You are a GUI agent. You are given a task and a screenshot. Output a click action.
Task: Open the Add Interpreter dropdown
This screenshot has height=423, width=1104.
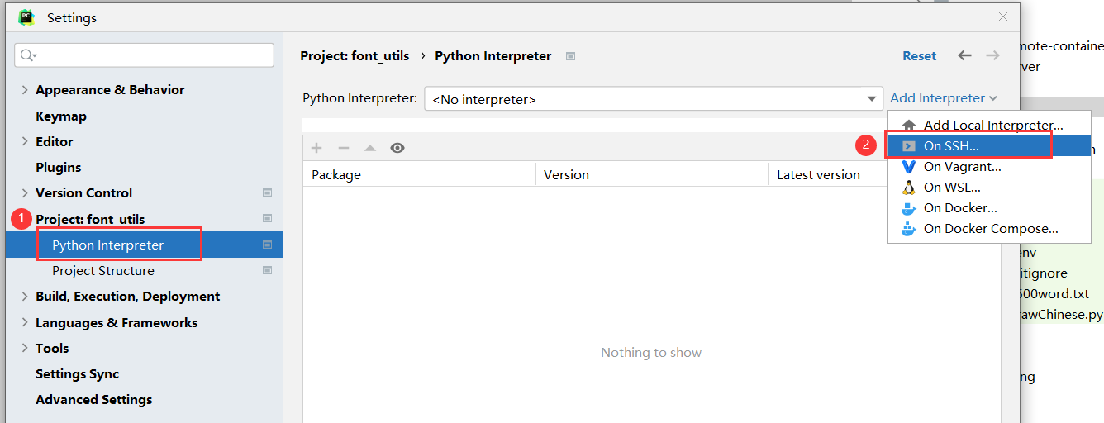tap(944, 97)
